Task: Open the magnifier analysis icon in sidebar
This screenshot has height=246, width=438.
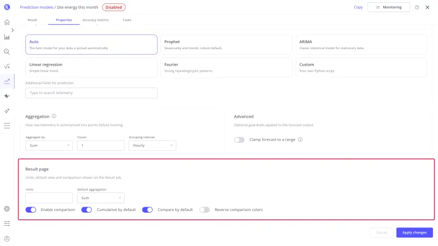Action: pos(7,52)
